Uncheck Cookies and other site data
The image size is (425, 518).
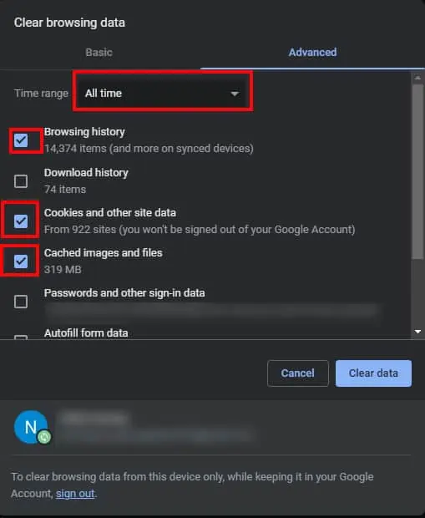point(21,221)
